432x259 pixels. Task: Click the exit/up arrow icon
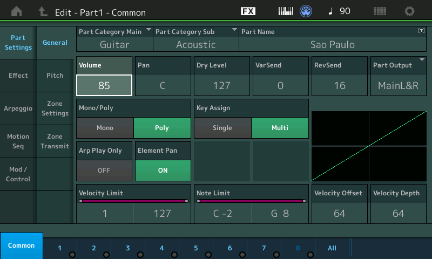[x=43, y=11]
